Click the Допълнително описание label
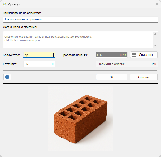This screenshot has width=161, height=157. [20, 27]
